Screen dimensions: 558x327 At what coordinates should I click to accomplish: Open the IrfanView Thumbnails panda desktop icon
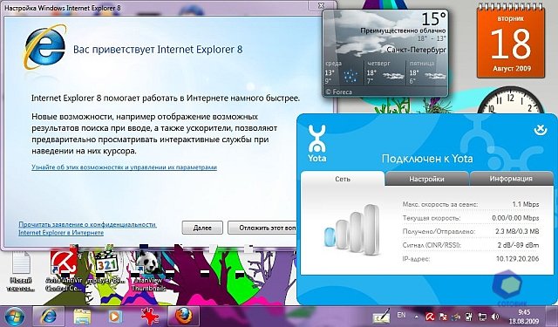pos(149,269)
